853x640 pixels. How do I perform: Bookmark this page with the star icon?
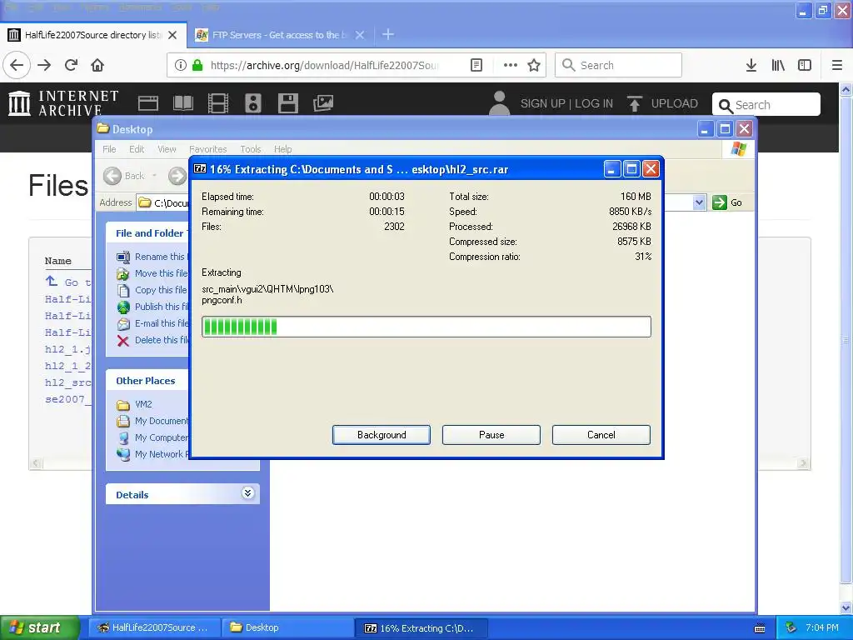click(534, 65)
